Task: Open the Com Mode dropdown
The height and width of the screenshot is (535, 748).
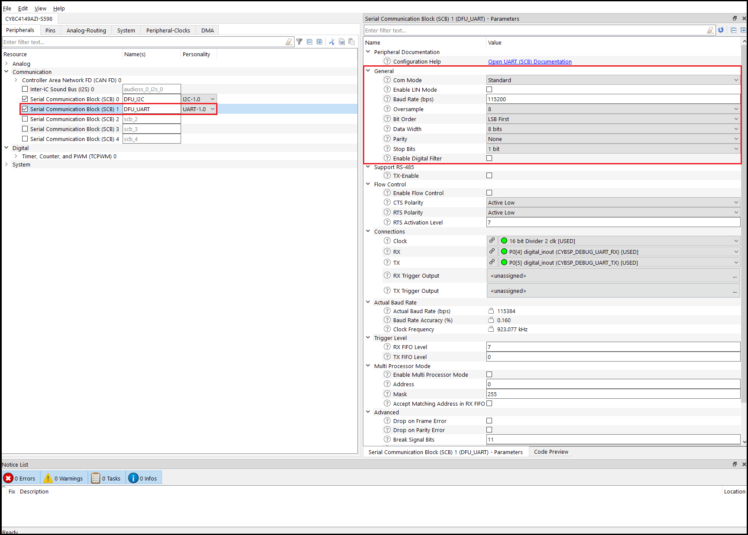Action: pos(613,80)
